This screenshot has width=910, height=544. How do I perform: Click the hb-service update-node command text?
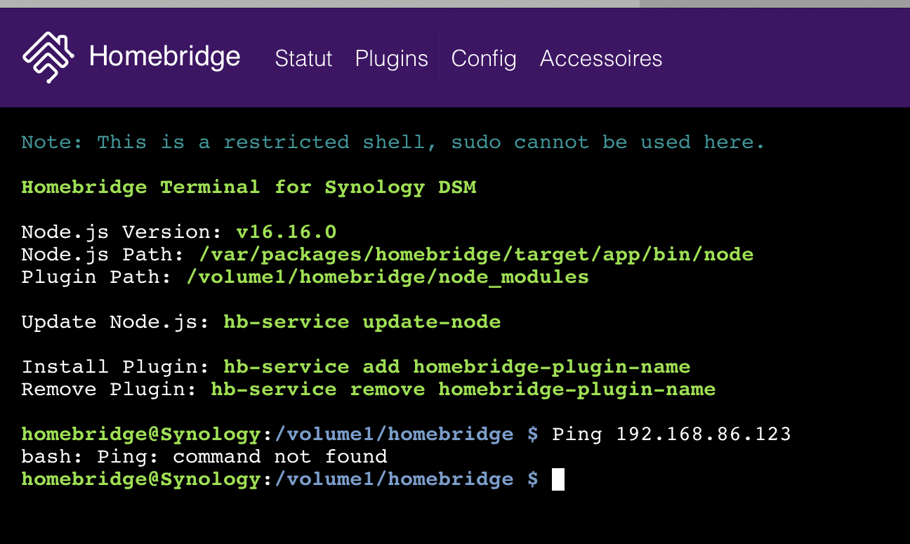362,321
